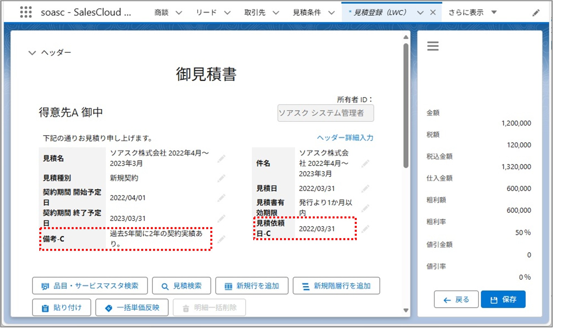Open the 取引先 tab
This screenshot has height=329, width=573.
[x=255, y=12]
